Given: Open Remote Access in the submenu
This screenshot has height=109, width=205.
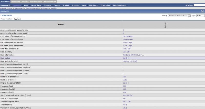Looking at the screenshot, I should [x=119, y=5].
